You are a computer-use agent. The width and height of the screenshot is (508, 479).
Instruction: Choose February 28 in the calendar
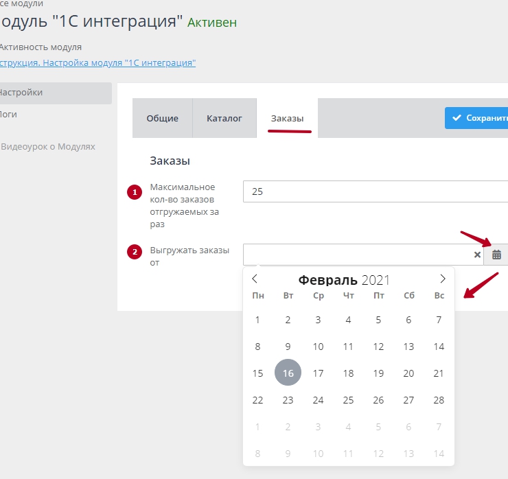point(439,400)
